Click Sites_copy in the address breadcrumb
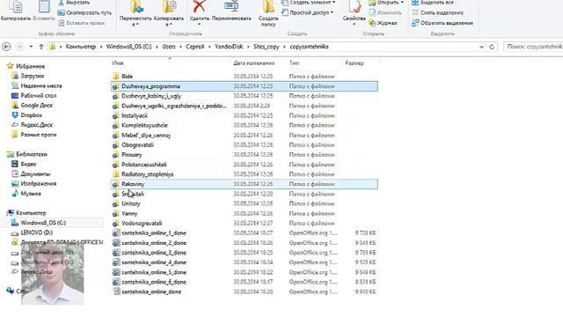The height and width of the screenshot is (317, 563). point(266,47)
